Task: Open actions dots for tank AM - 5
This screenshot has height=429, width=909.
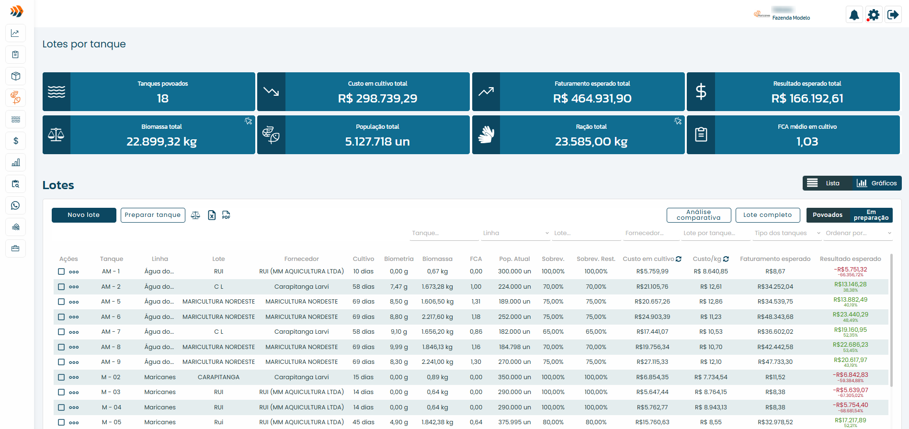Action: pyautogui.click(x=74, y=302)
